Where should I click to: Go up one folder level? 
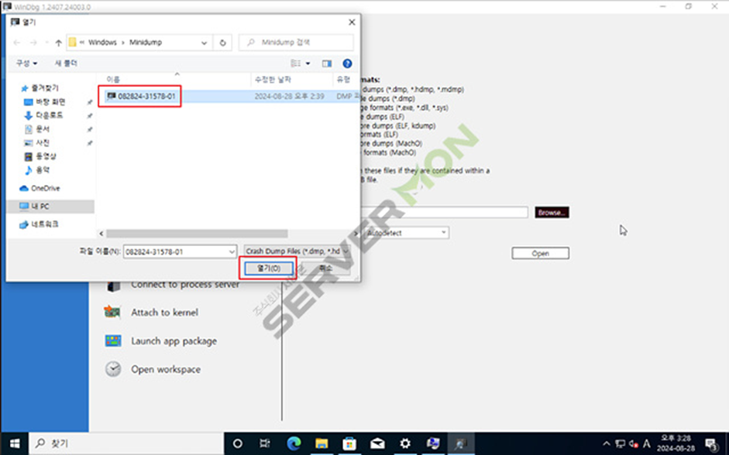(x=58, y=43)
